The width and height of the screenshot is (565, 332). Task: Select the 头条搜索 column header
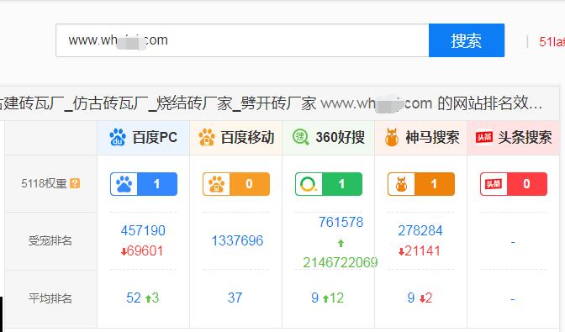514,138
